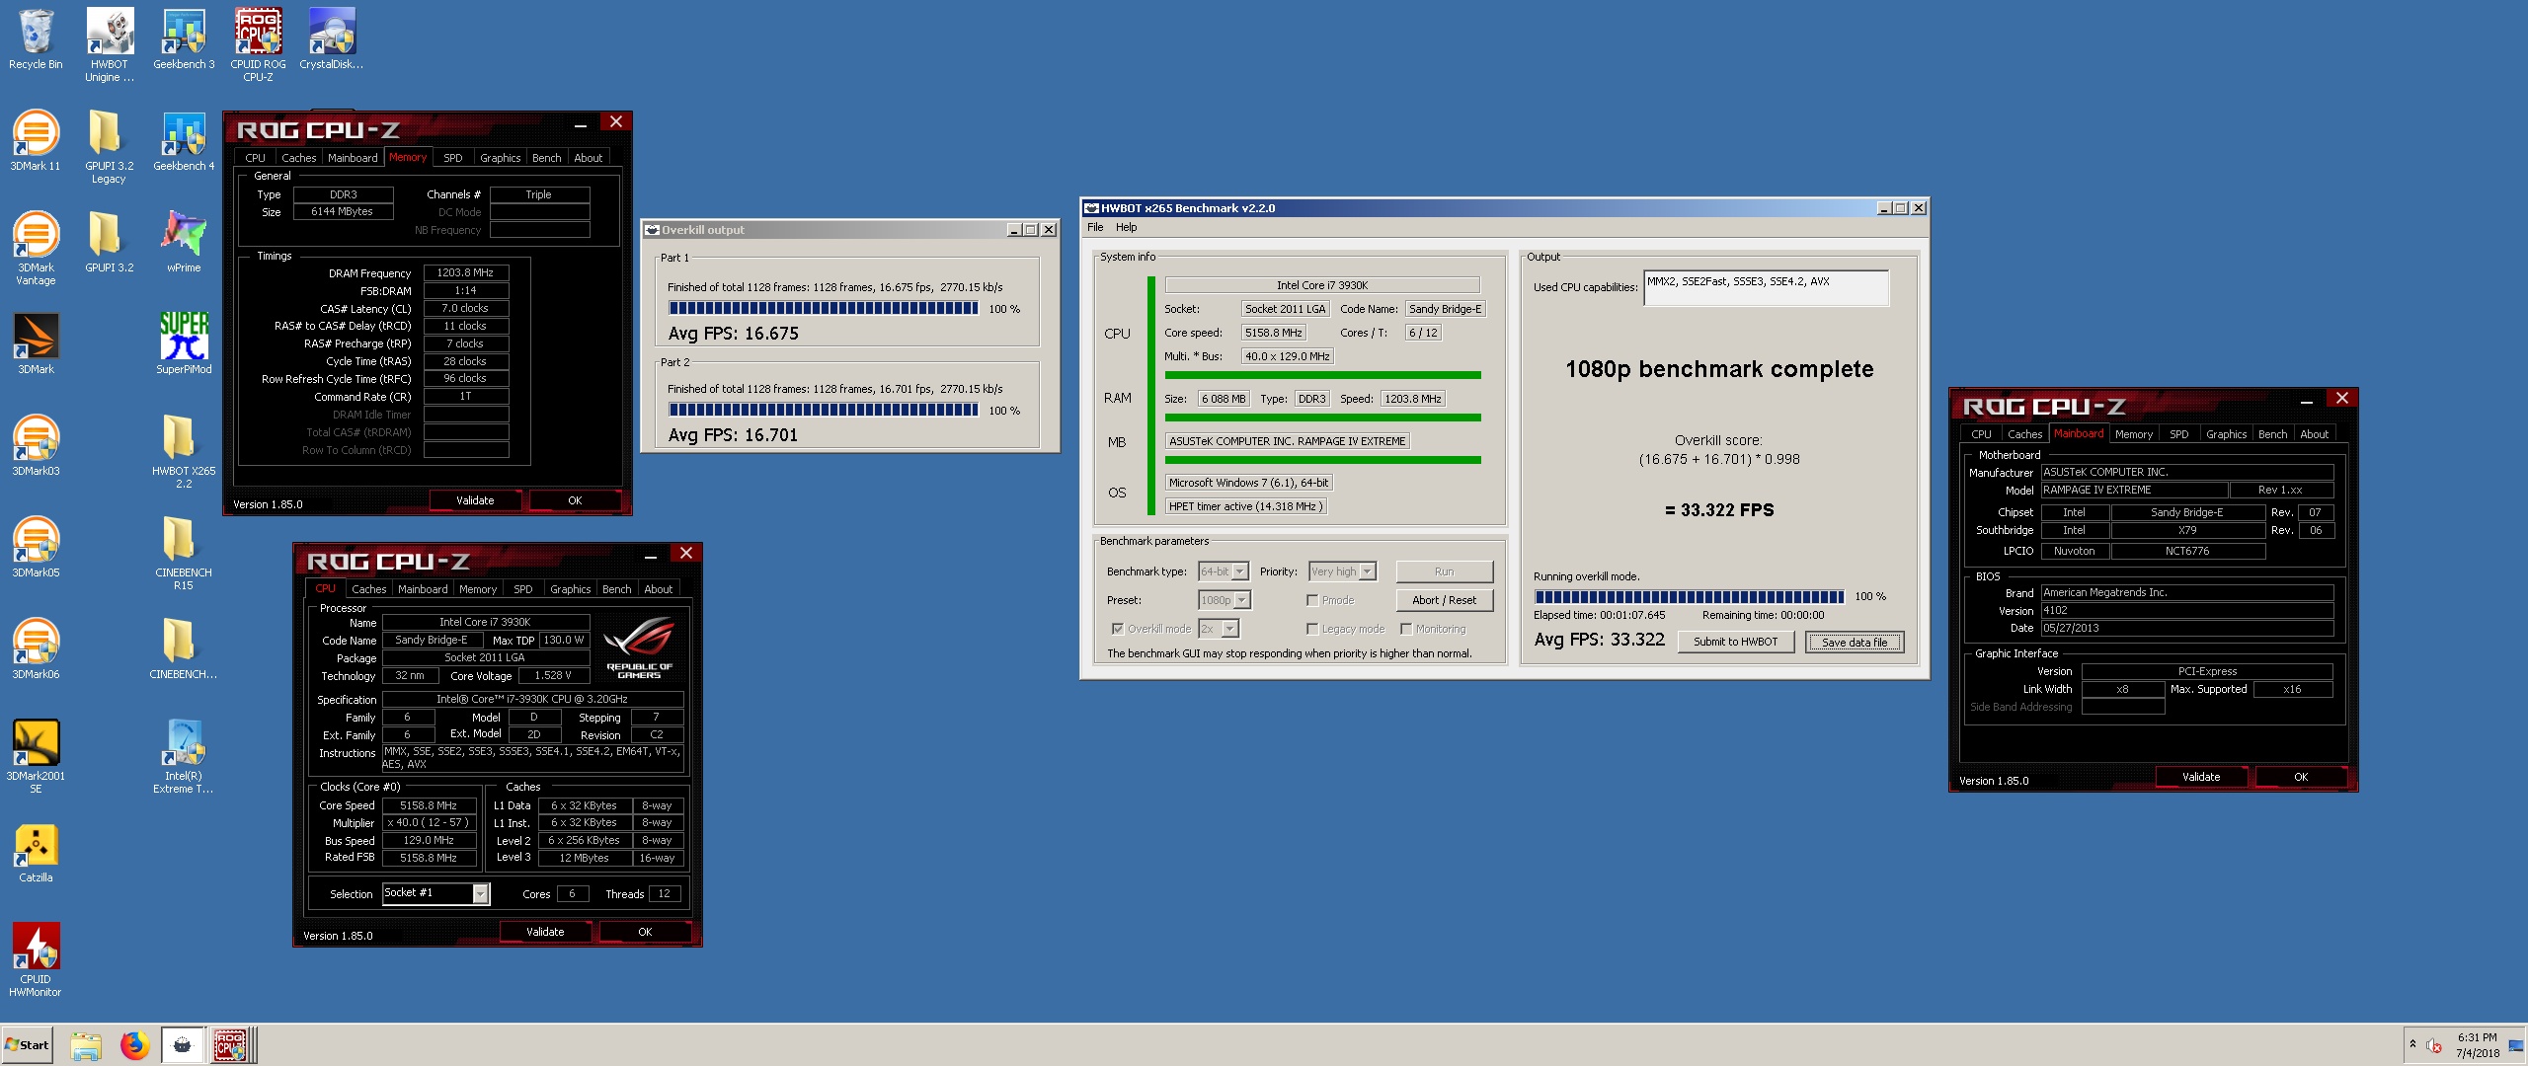Open Caches tab in CPU tab CPU-Z window
This screenshot has width=2528, height=1066.
coord(369,589)
